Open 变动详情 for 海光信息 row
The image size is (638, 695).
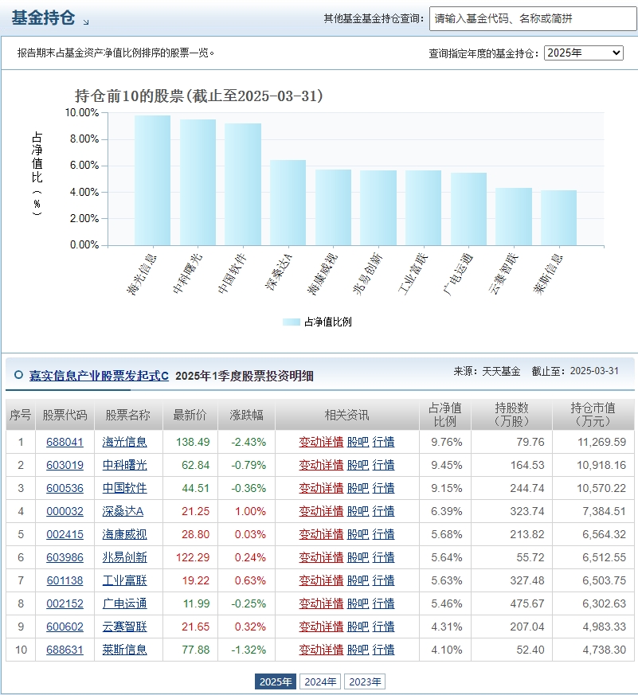pos(321,442)
